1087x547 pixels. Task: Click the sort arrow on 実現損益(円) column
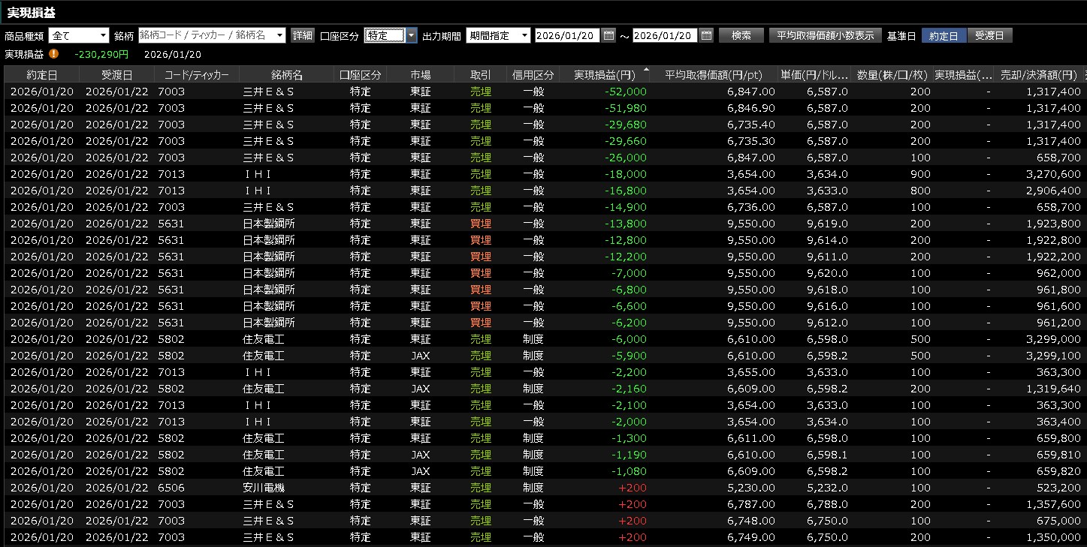coord(645,71)
